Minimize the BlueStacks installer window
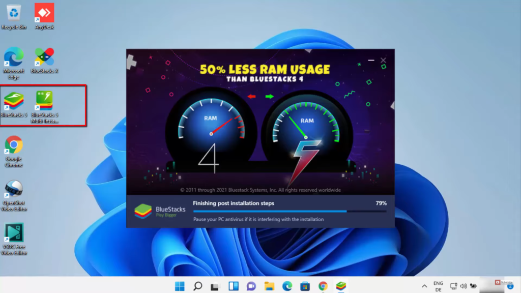The width and height of the screenshot is (521, 293). tap(371, 61)
